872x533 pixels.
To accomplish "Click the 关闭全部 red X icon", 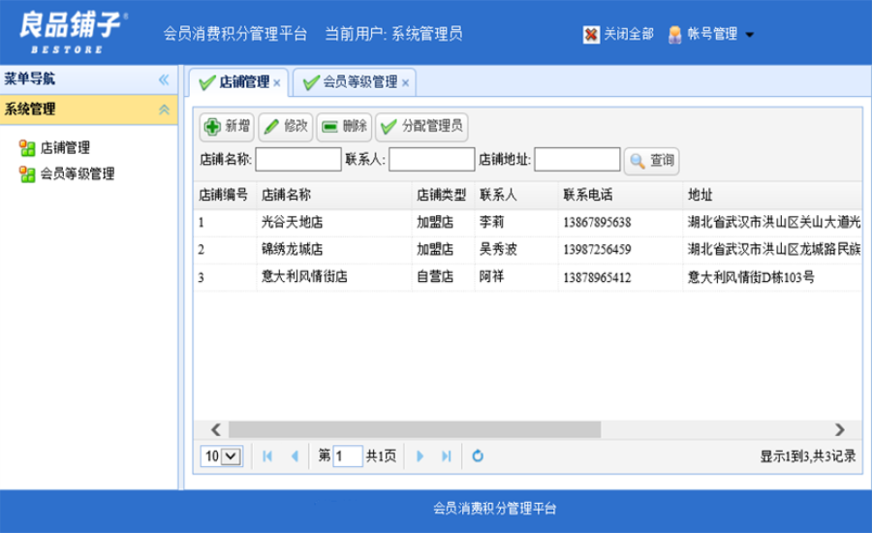I will pos(591,35).
